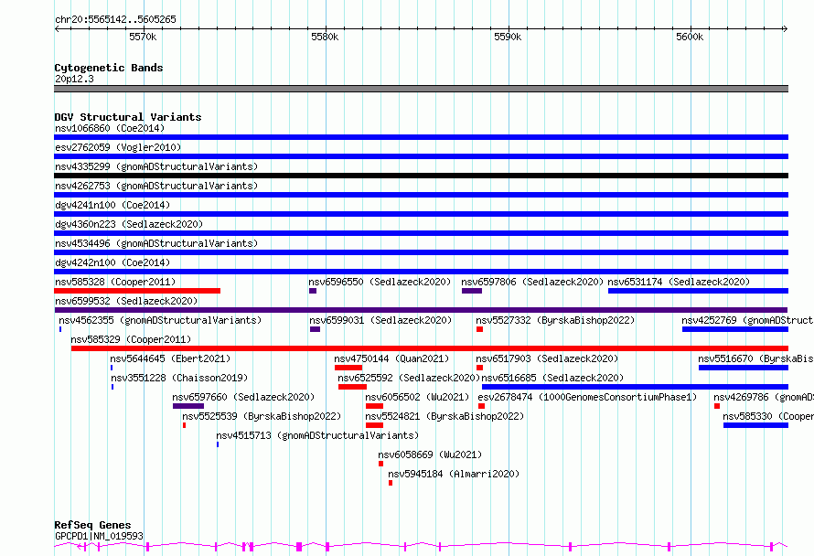Screen dimensions: 814x556
Task: Click nsv5945184 (Almarri2020) red marker
Action: tap(391, 483)
